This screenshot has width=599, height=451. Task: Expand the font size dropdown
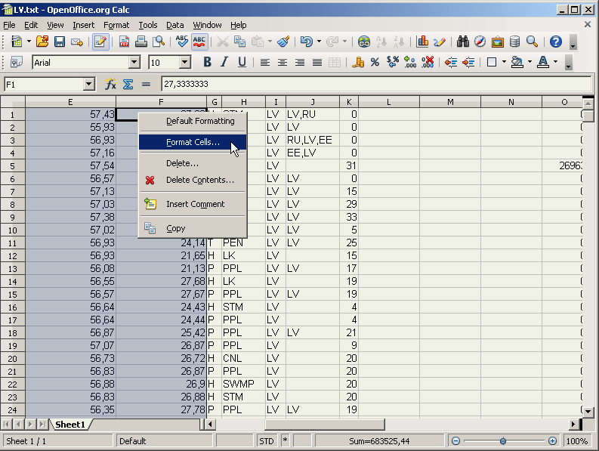coord(185,62)
